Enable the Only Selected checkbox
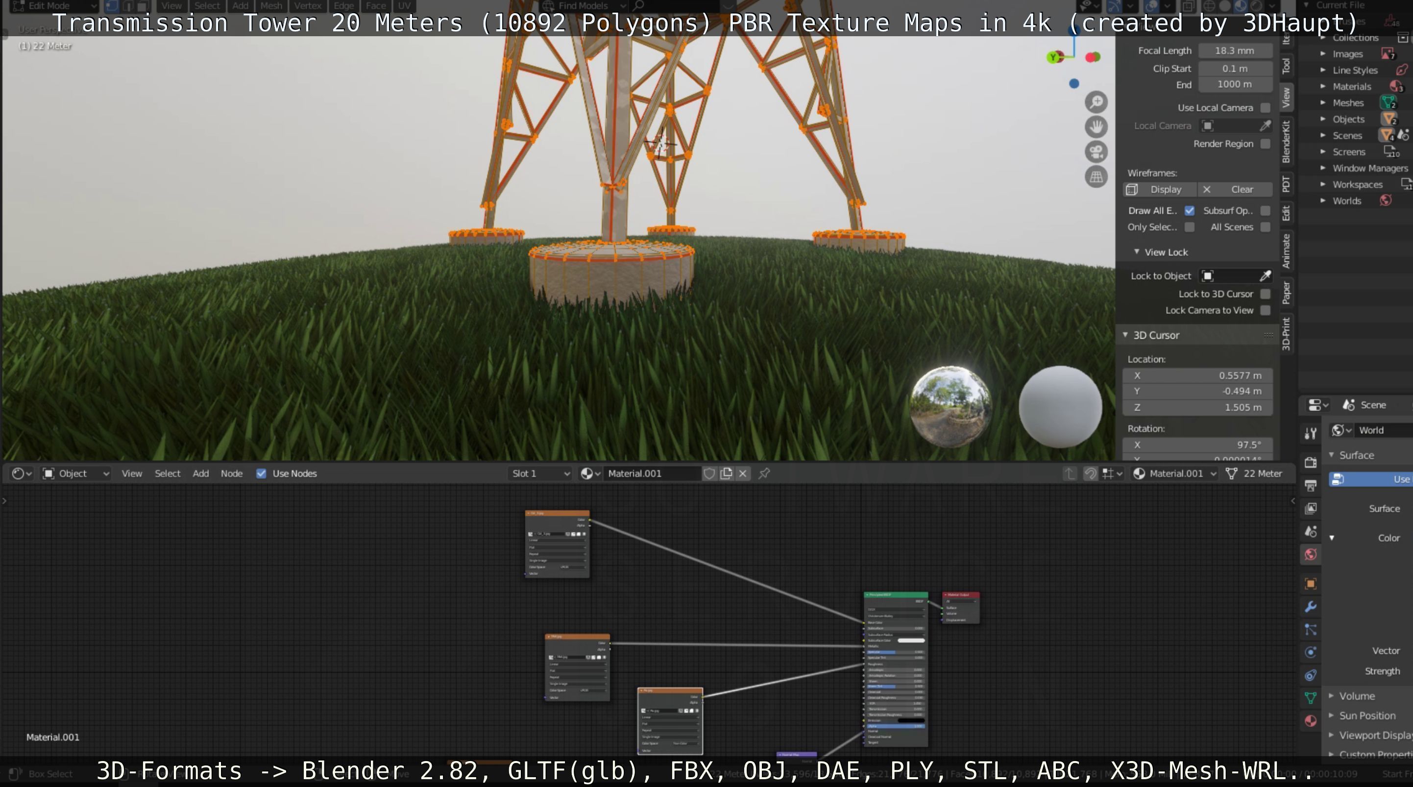Screen dimensions: 1413x787 point(1189,227)
